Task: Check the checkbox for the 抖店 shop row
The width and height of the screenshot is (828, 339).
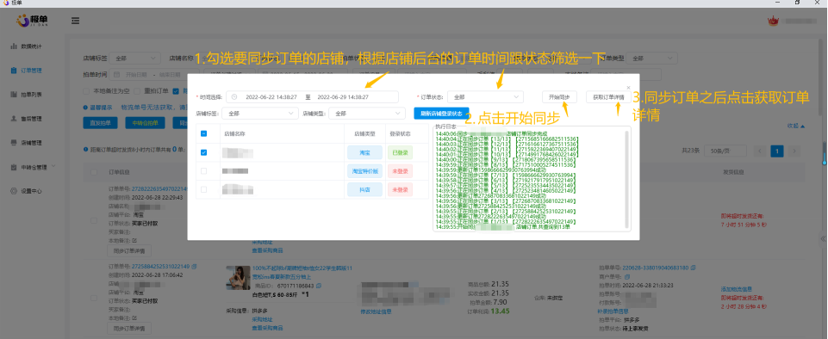Action: coord(204,189)
